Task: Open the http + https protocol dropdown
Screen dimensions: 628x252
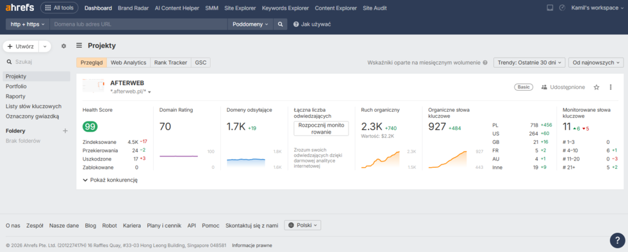Action: click(x=27, y=24)
